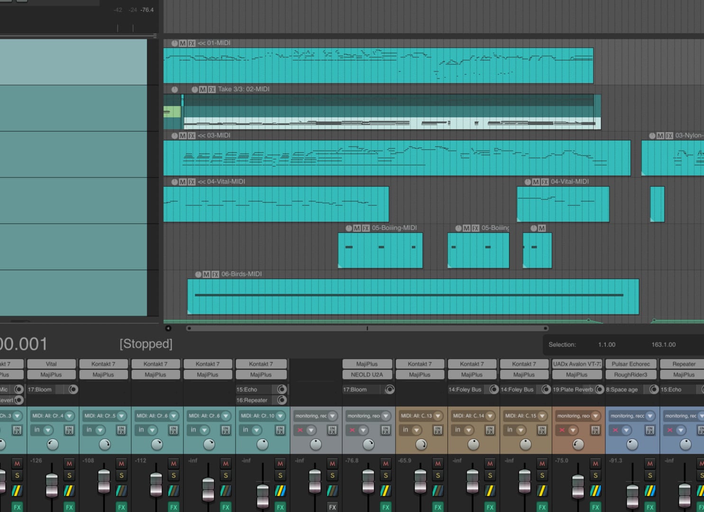Click the volume fader on the Vital strip
The image size is (704, 512).
(x=52, y=484)
